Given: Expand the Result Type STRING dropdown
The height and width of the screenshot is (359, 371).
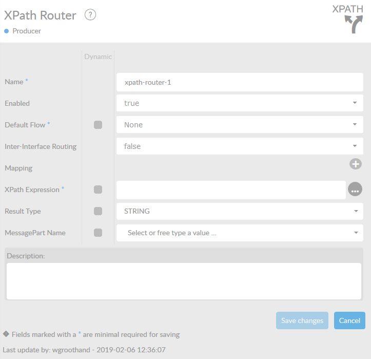Looking at the screenshot, I should [240, 211].
